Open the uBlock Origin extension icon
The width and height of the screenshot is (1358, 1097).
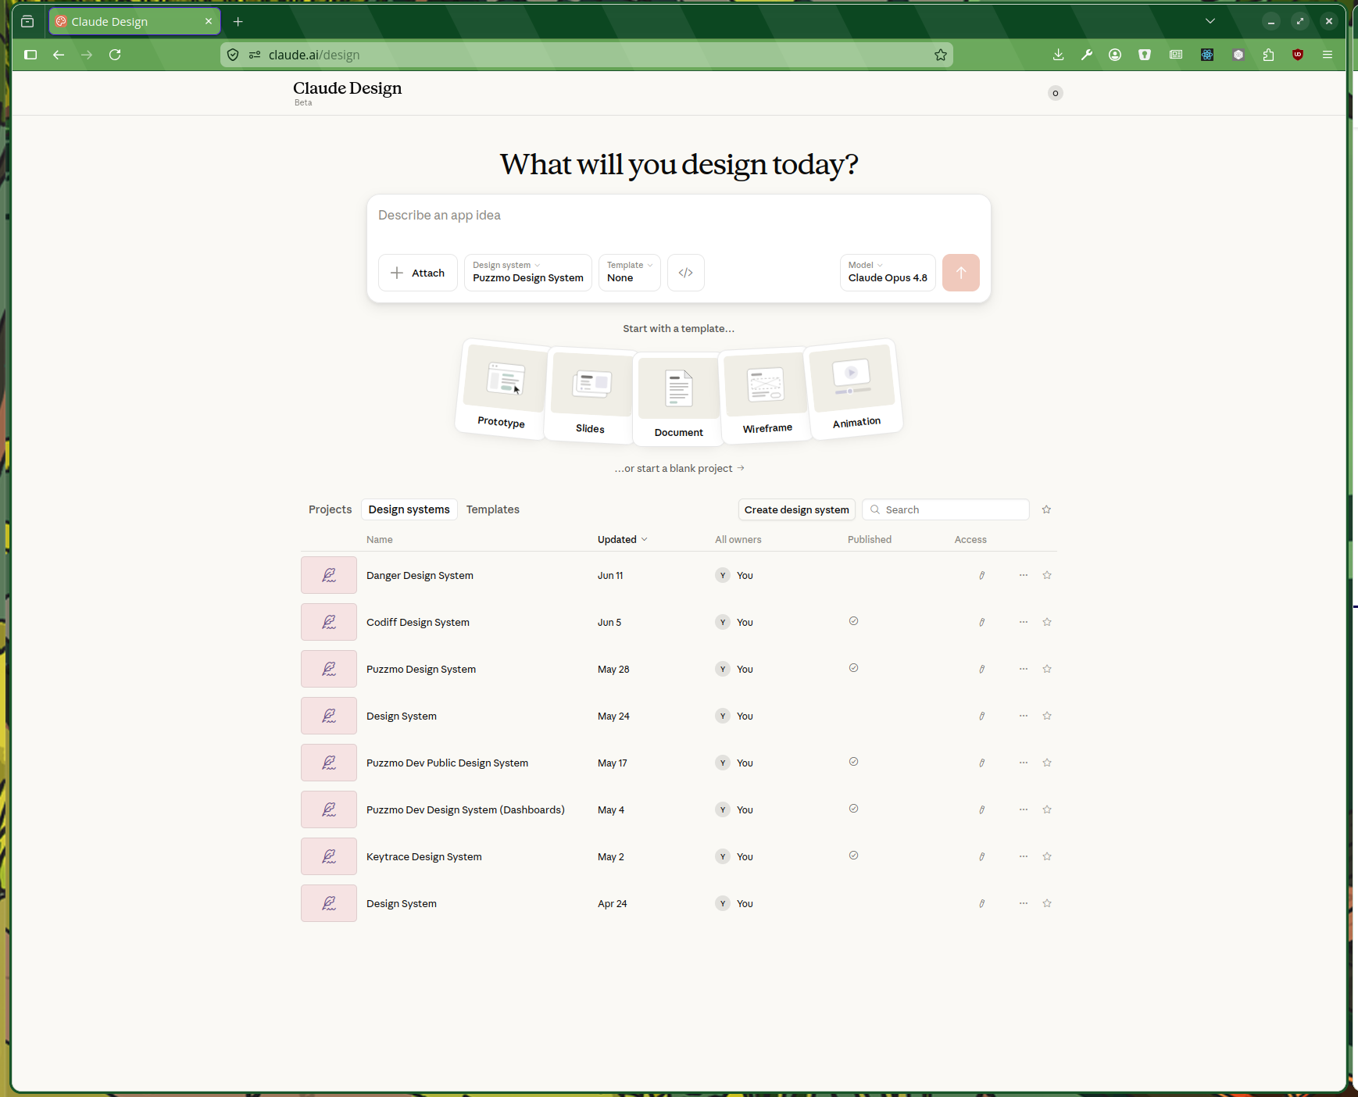(x=1298, y=55)
